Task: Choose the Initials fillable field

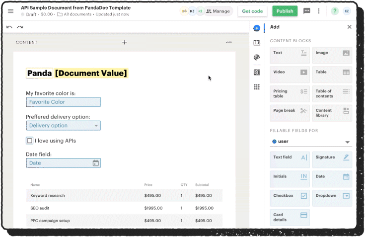Action: coord(290,179)
